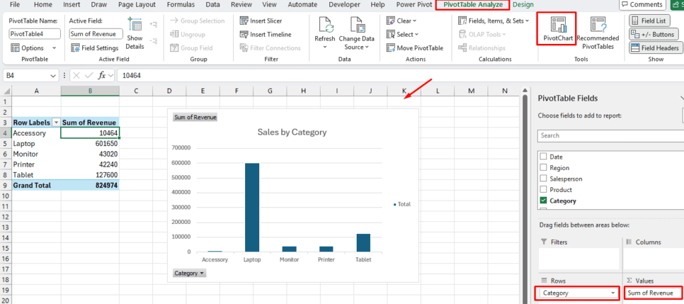Open the Design tab

point(523,5)
